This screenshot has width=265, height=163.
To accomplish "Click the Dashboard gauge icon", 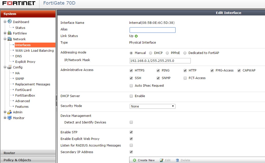I will click(x=10, y=21).
